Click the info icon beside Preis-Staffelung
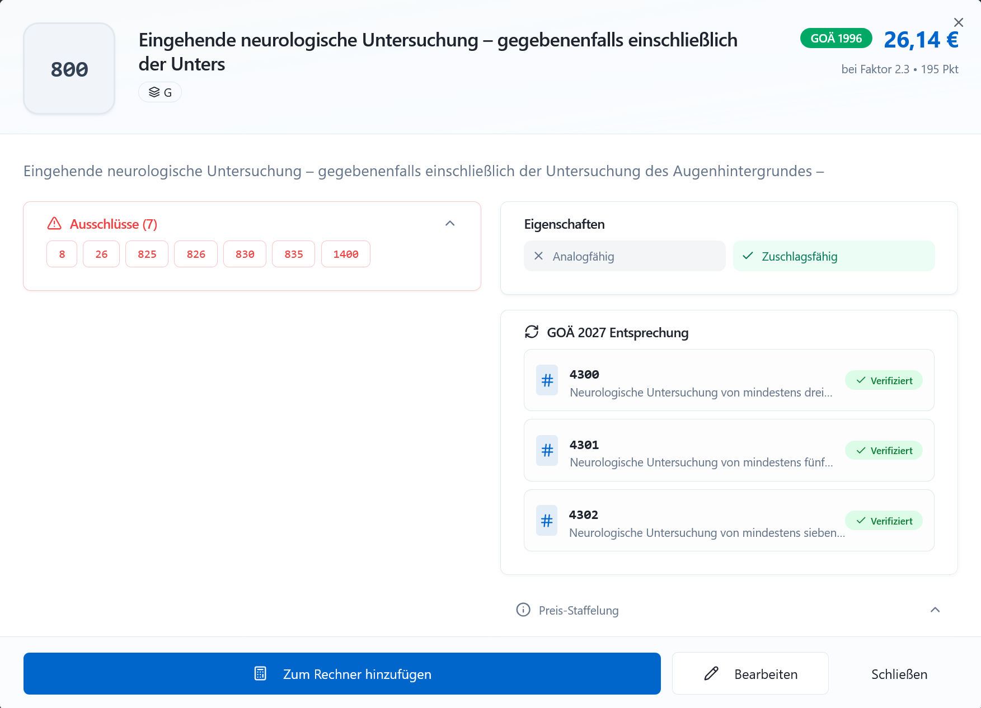This screenshot has height=708, width=981. coord(523,610)
